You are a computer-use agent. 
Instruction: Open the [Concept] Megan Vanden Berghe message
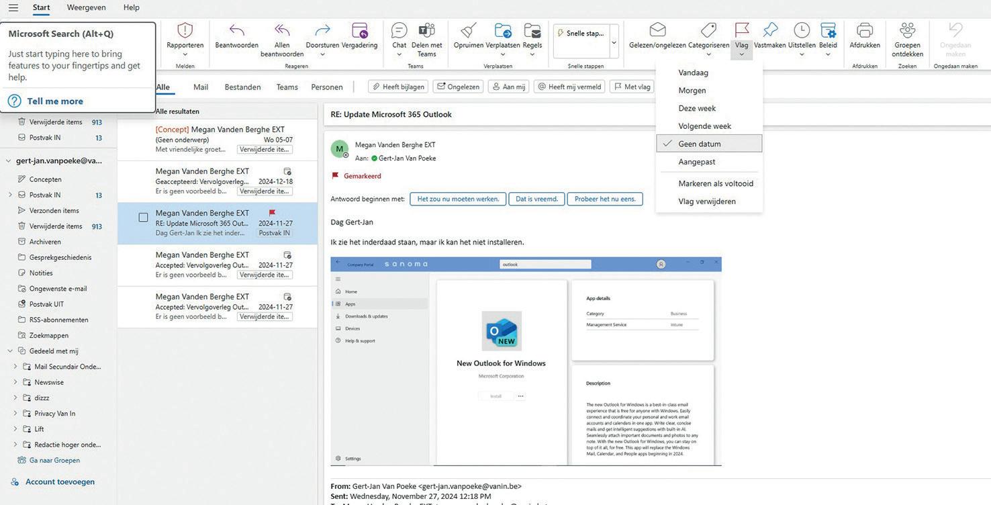(x=218, y=140)
